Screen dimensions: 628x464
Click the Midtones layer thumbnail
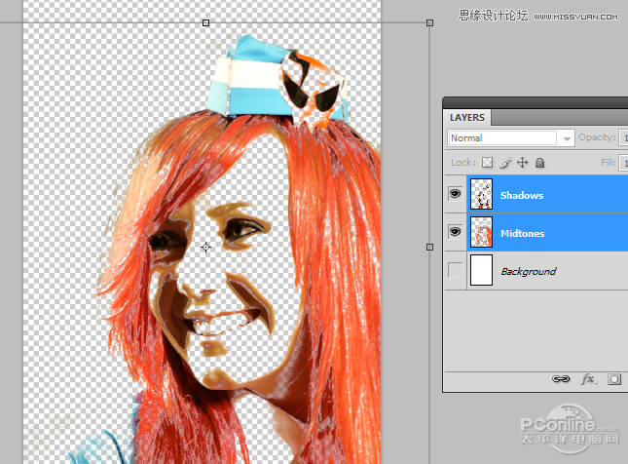[481, 233]
